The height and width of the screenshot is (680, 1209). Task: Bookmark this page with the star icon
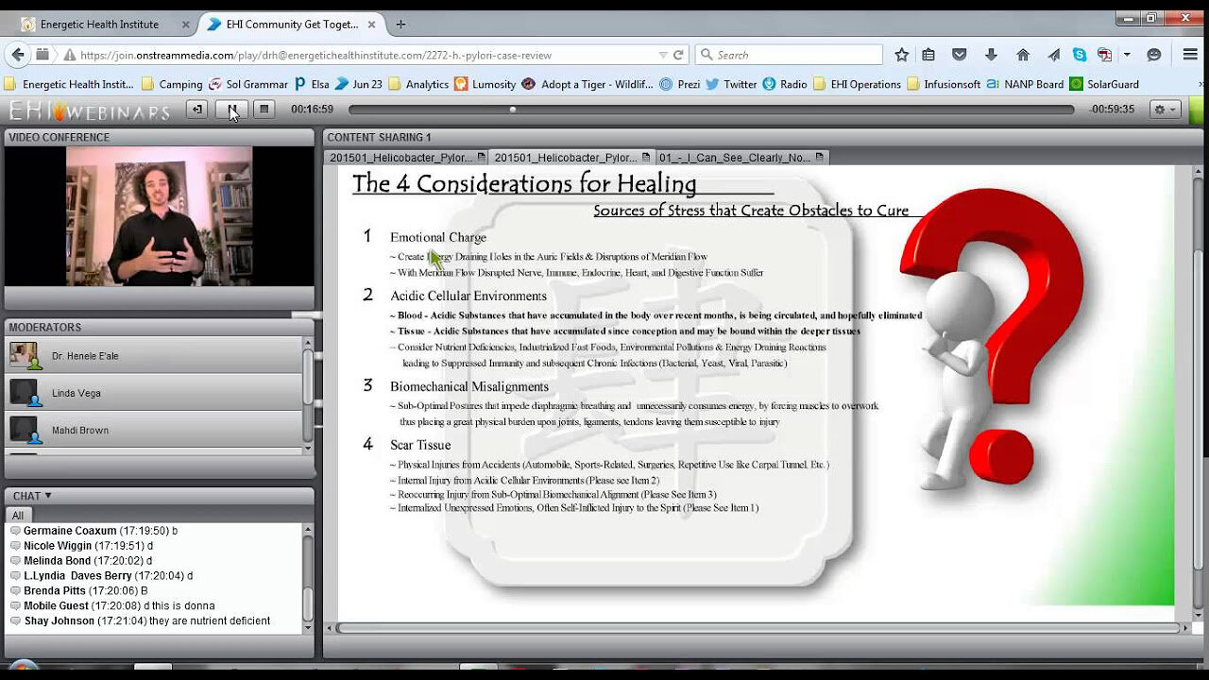901,55
